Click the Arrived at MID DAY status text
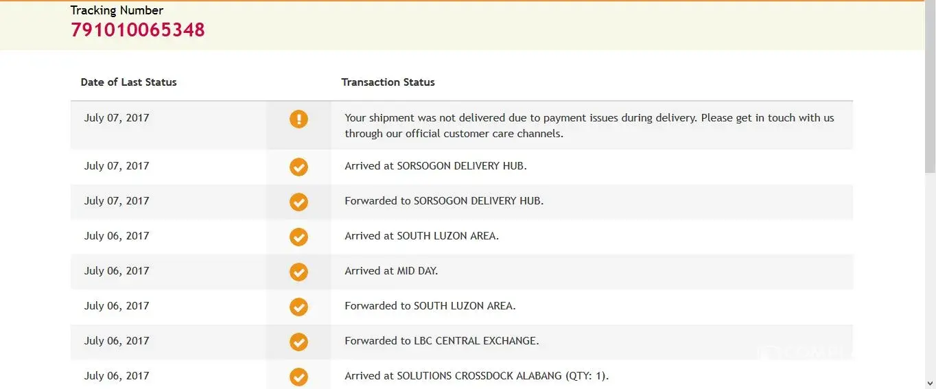 [391, 271]
